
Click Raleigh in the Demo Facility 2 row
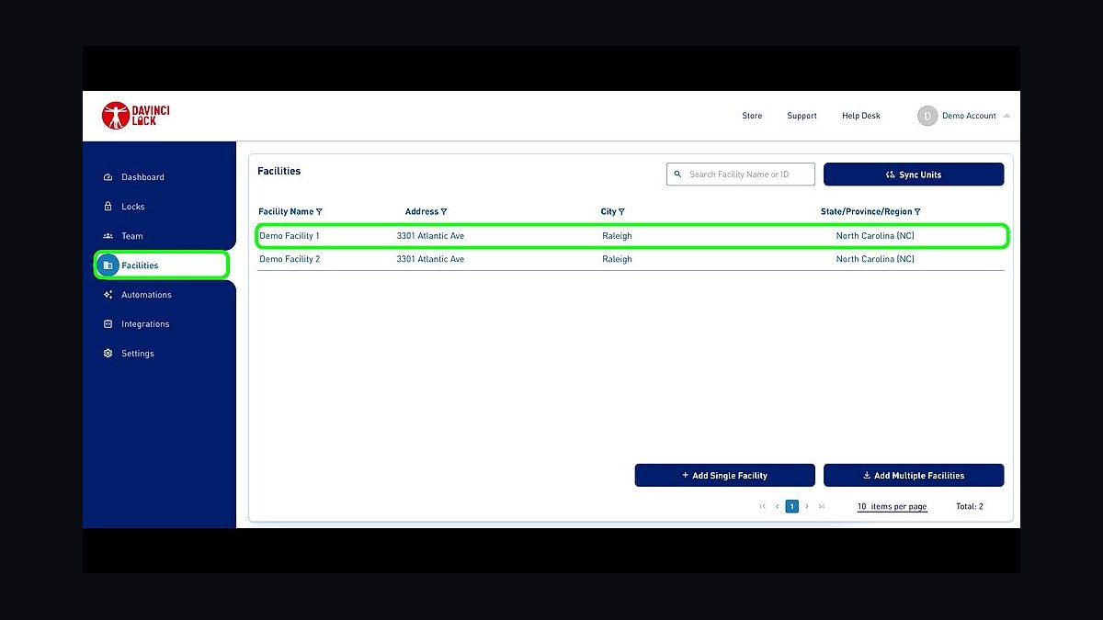click(617, 259)
